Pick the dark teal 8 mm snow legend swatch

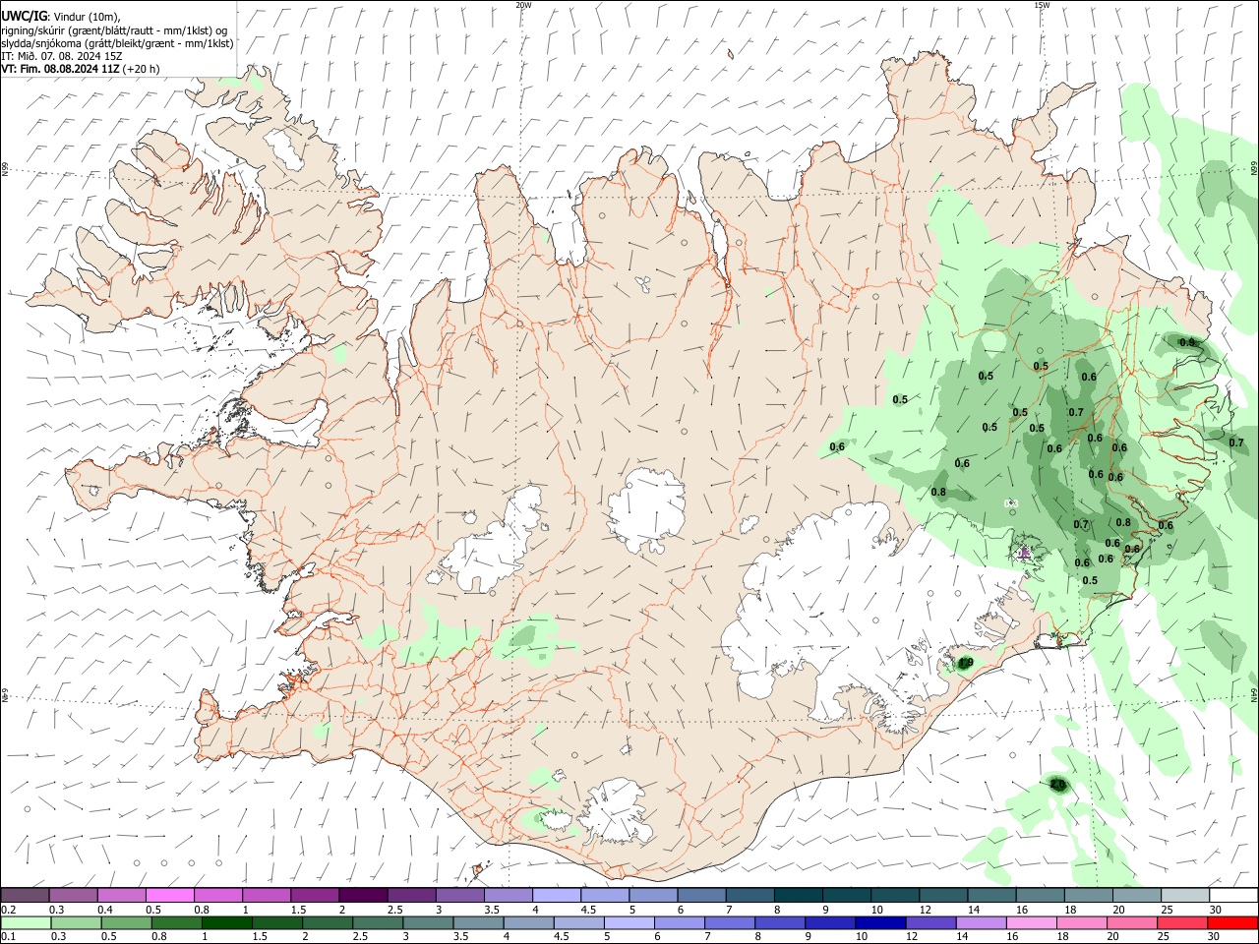(798, 896)
